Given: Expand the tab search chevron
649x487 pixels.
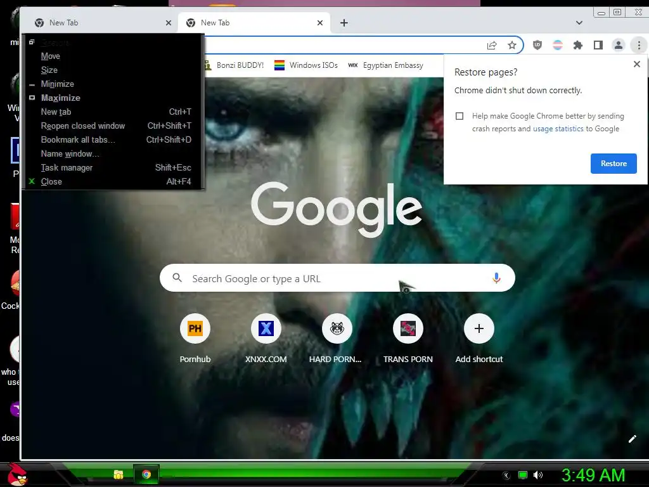Looking at the screenshot, I should pos(579,23).
